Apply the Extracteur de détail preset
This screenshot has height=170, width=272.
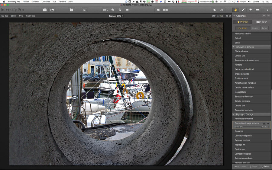pos(251,69)
